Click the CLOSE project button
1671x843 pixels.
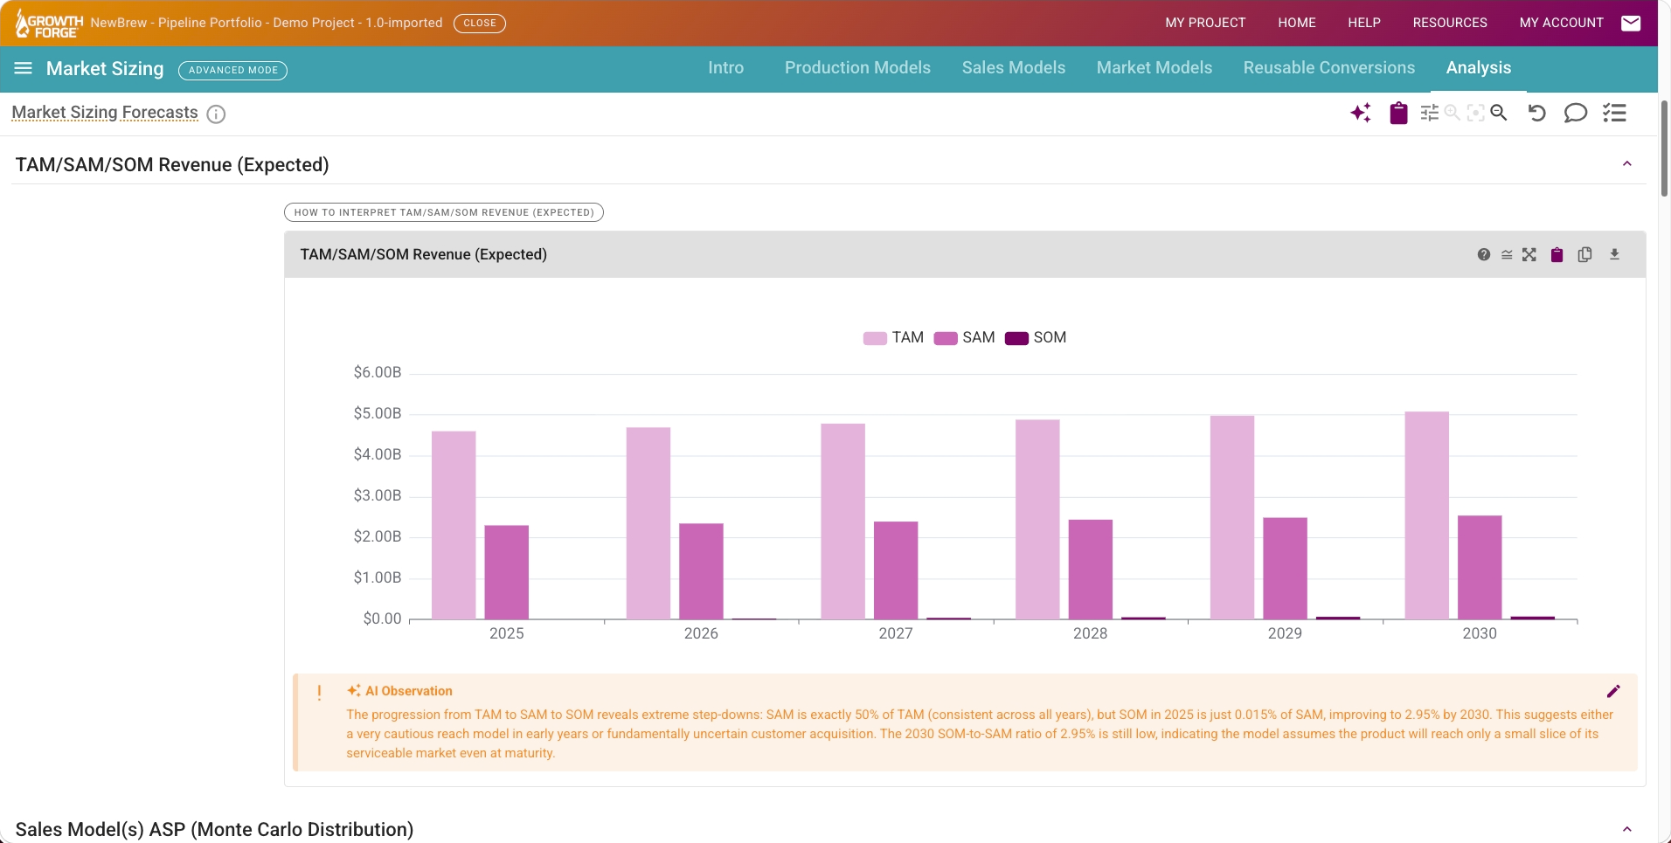coord(480,24)
